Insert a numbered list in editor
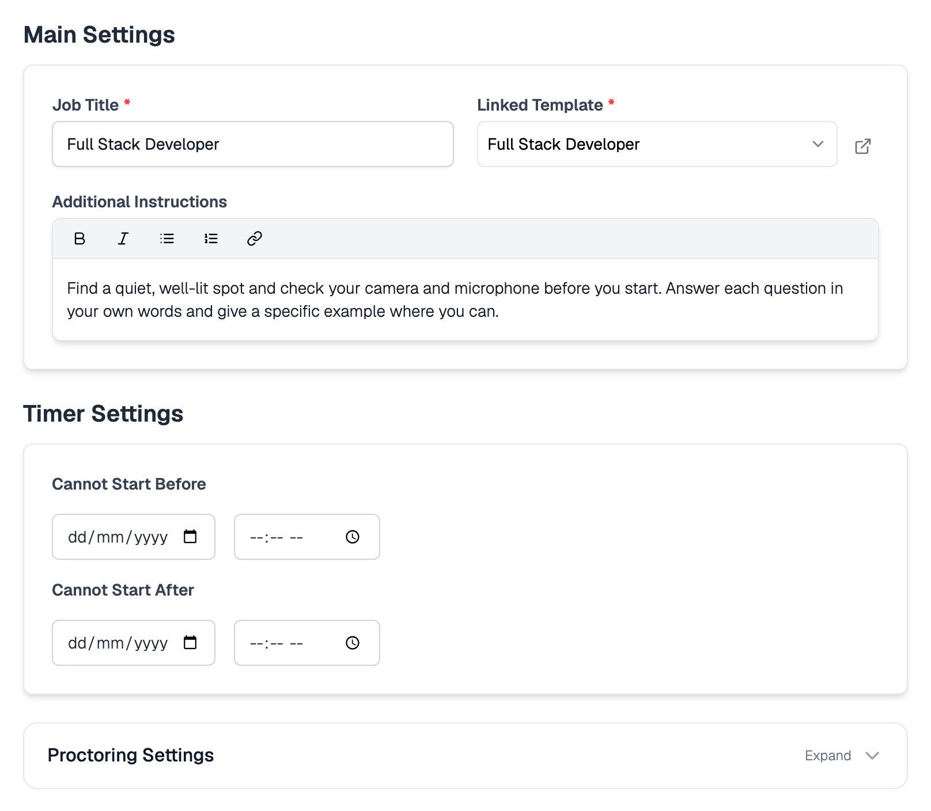Screen dimensions: 931x811 [211, 238]
